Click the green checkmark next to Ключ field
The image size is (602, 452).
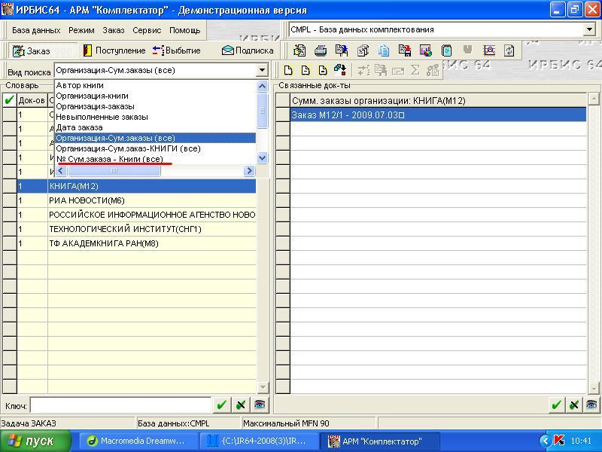coord(221,405)
